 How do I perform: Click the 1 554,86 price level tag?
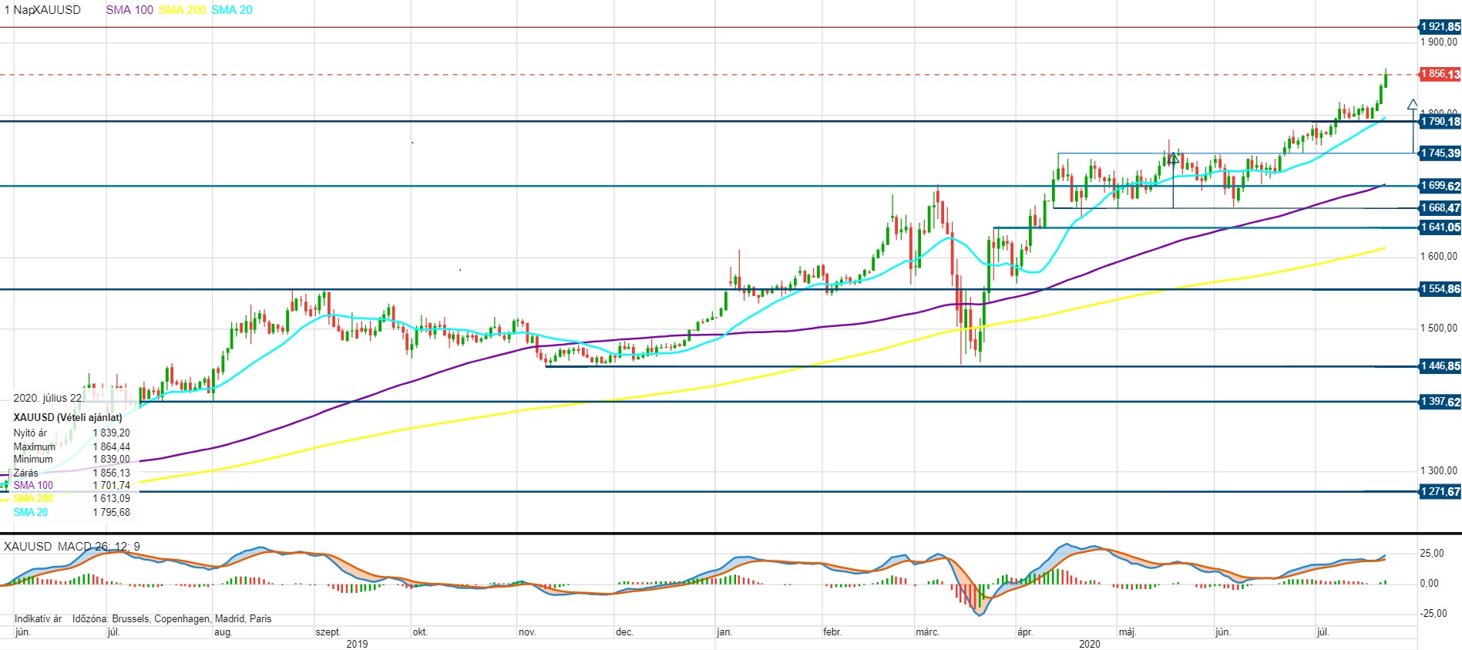click(x=1440, y=289)
